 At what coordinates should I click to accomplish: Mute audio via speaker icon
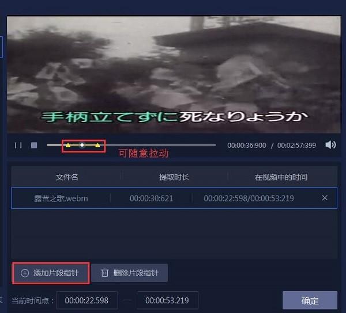pos(330,145)
